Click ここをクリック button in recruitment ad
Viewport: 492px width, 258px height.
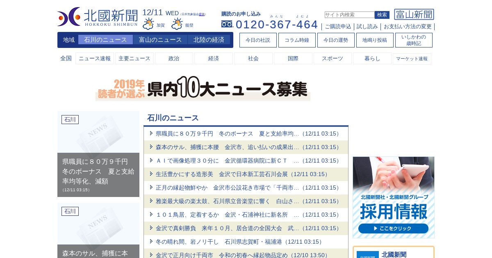(393, 229)
